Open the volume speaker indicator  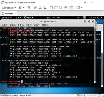[x=95, y=18]
